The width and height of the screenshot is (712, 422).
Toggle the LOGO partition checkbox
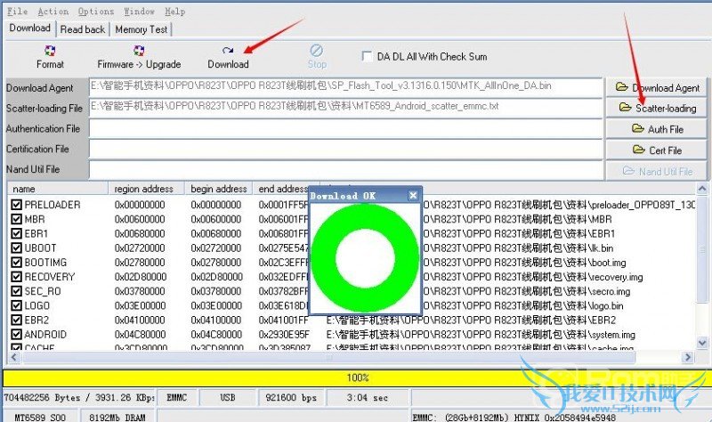tap(16, 305)
